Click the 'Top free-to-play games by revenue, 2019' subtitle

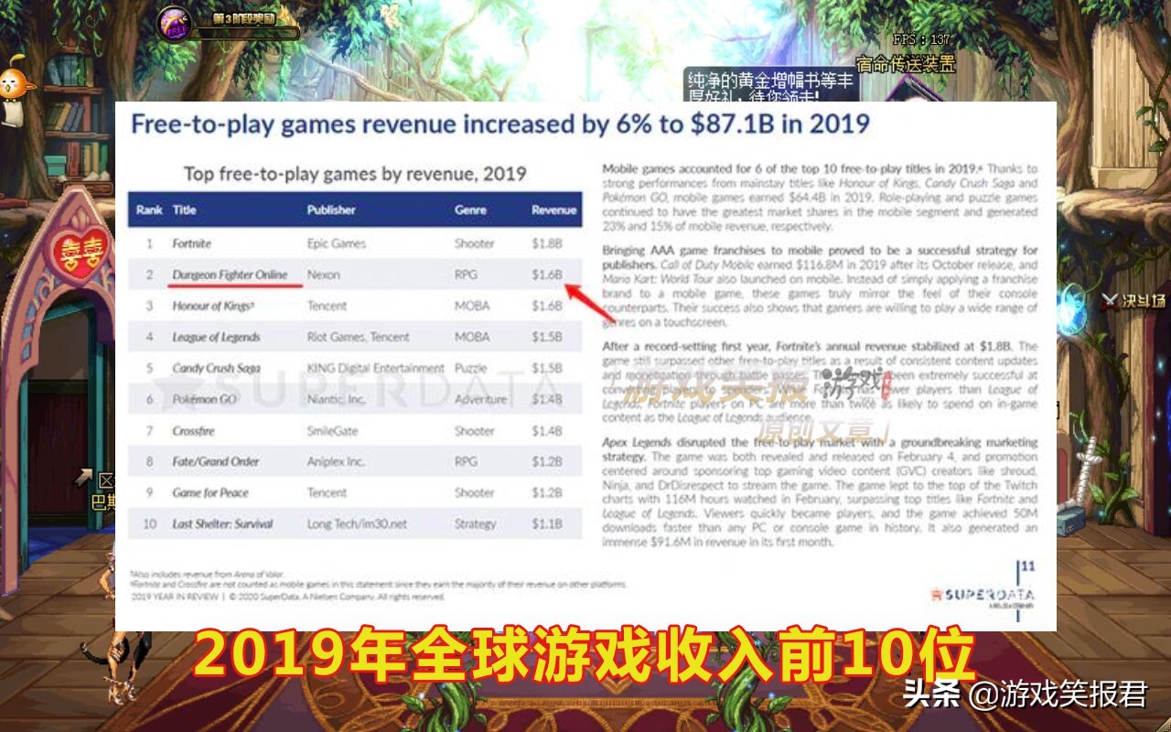click(x=355, y=173)
